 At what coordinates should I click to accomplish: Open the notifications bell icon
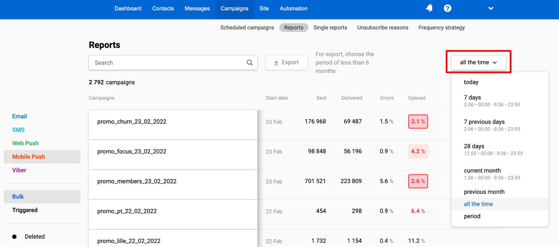tap(429, 8)
